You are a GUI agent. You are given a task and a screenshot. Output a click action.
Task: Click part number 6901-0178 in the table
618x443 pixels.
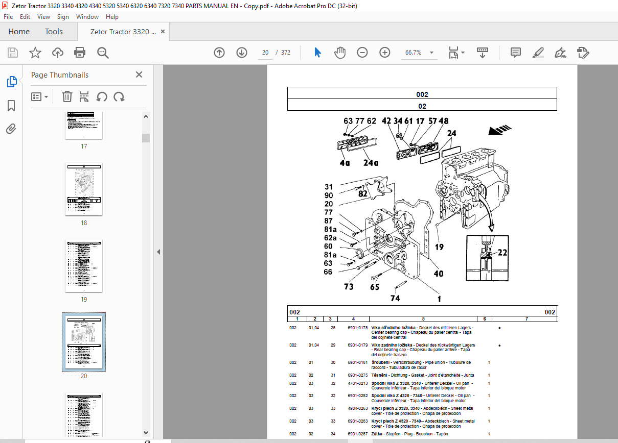click(358, 328)
